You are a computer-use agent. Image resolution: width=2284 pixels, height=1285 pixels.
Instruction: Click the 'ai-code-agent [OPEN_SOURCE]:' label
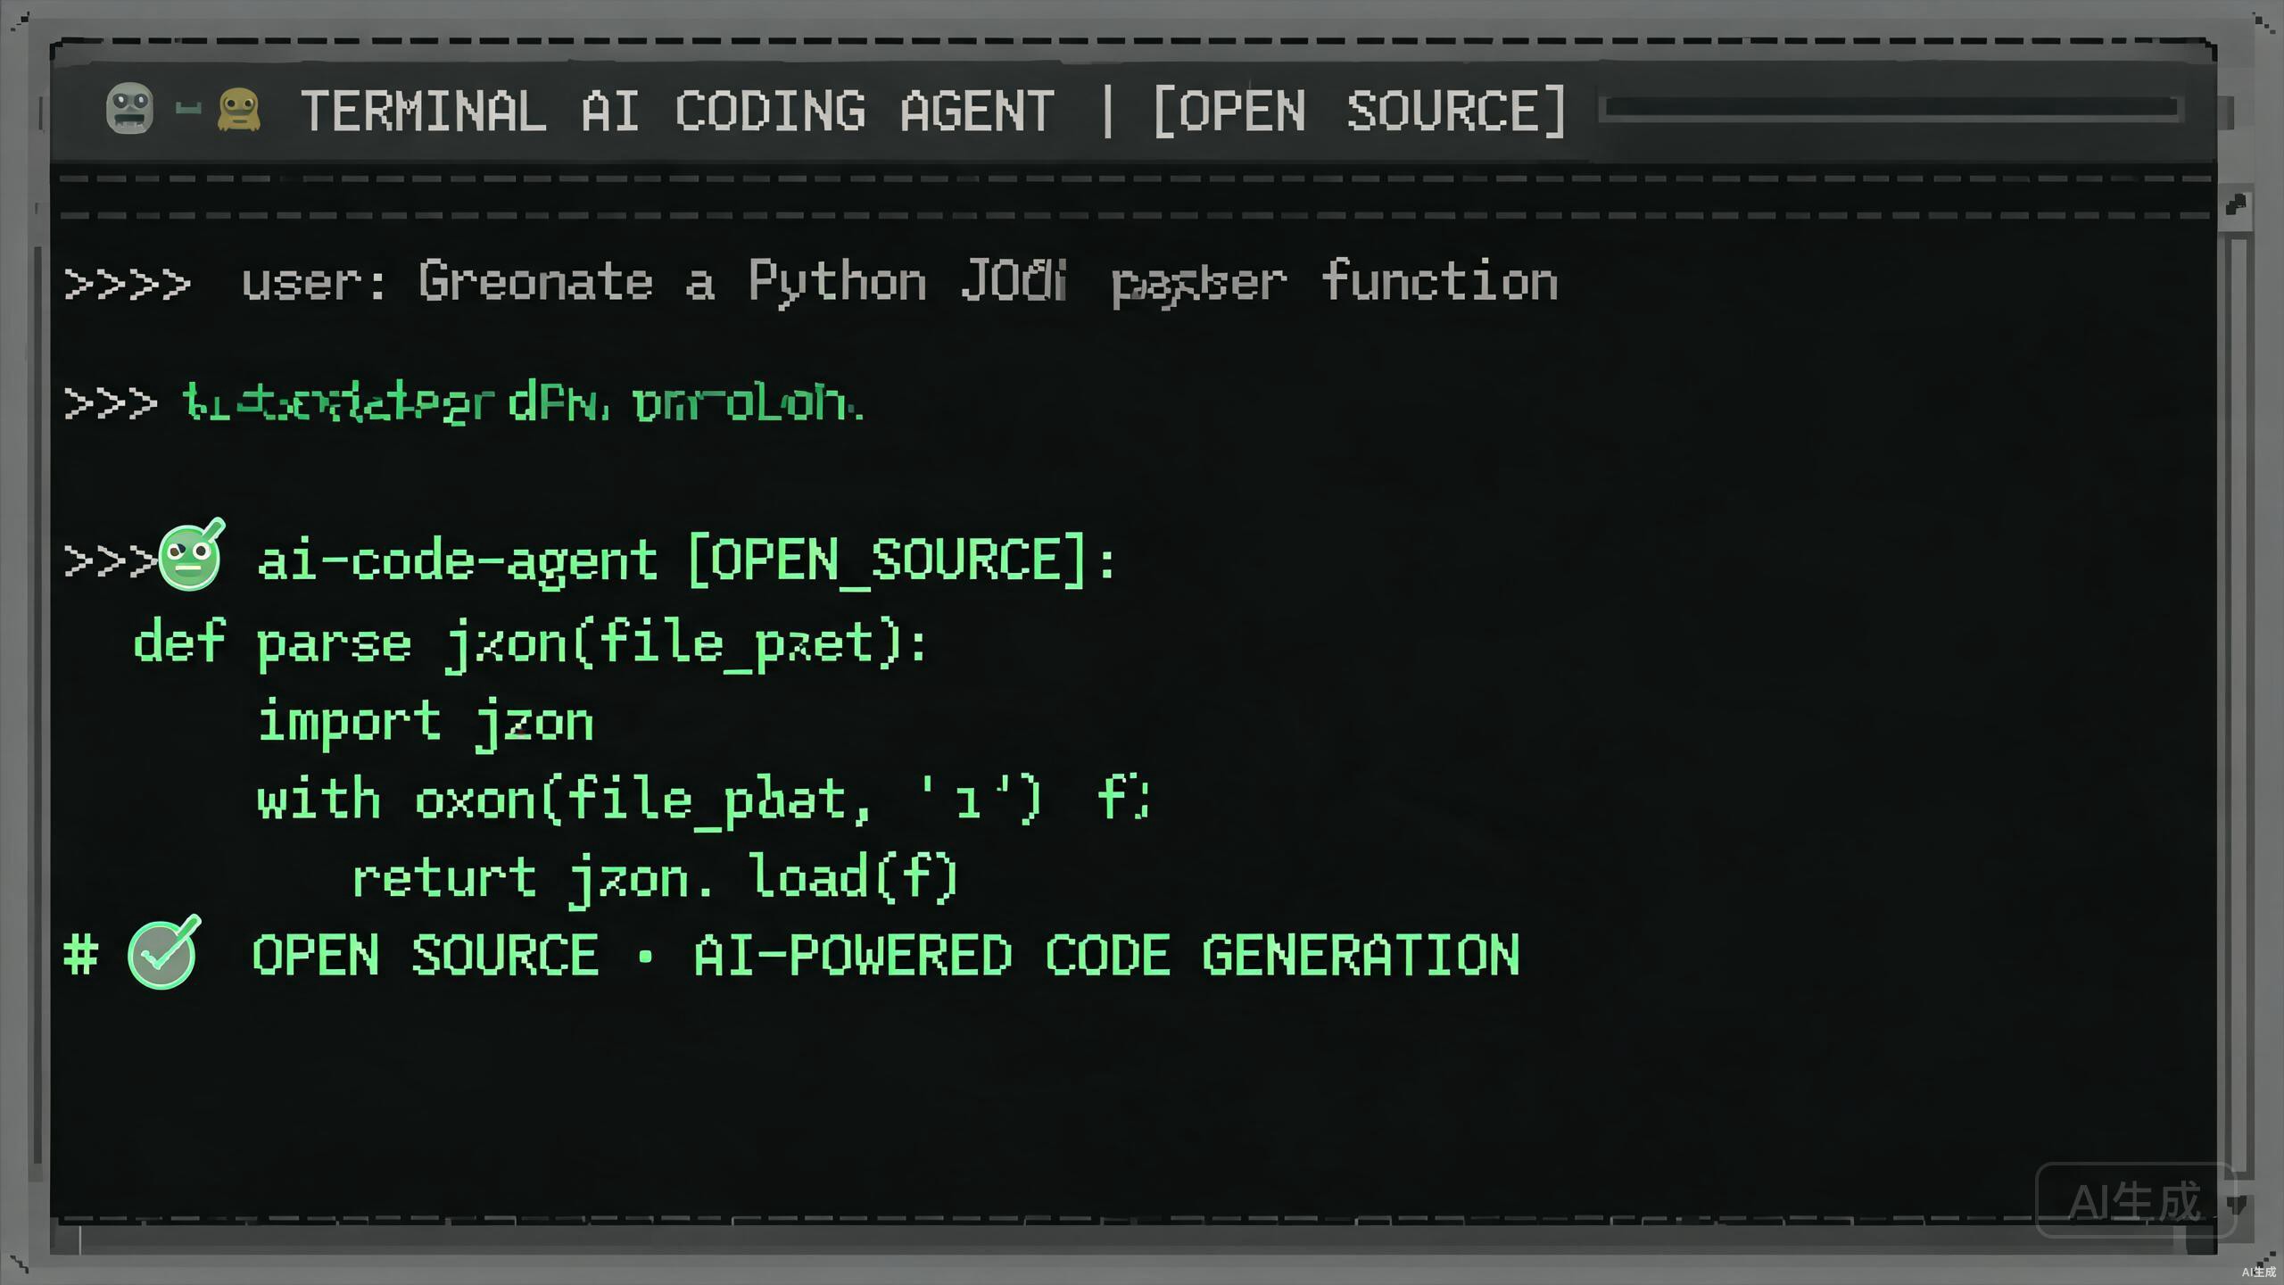[x=687, y=561]
